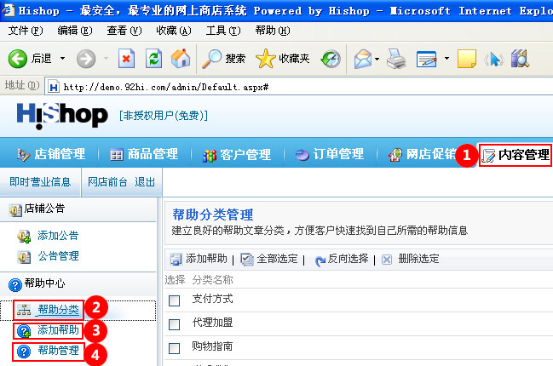Open the 收藏夹 star favorites panel
This screenshot has height=366, width=553.
283,59
